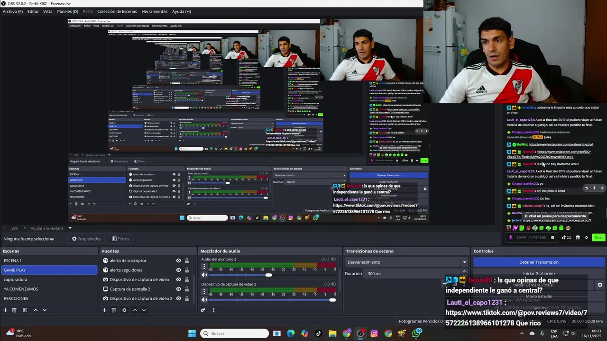Open Ajustar a la ventana zoom dropdown
Image resolution: width=607 pixels, height=341 pixels.
pos(50,228)
